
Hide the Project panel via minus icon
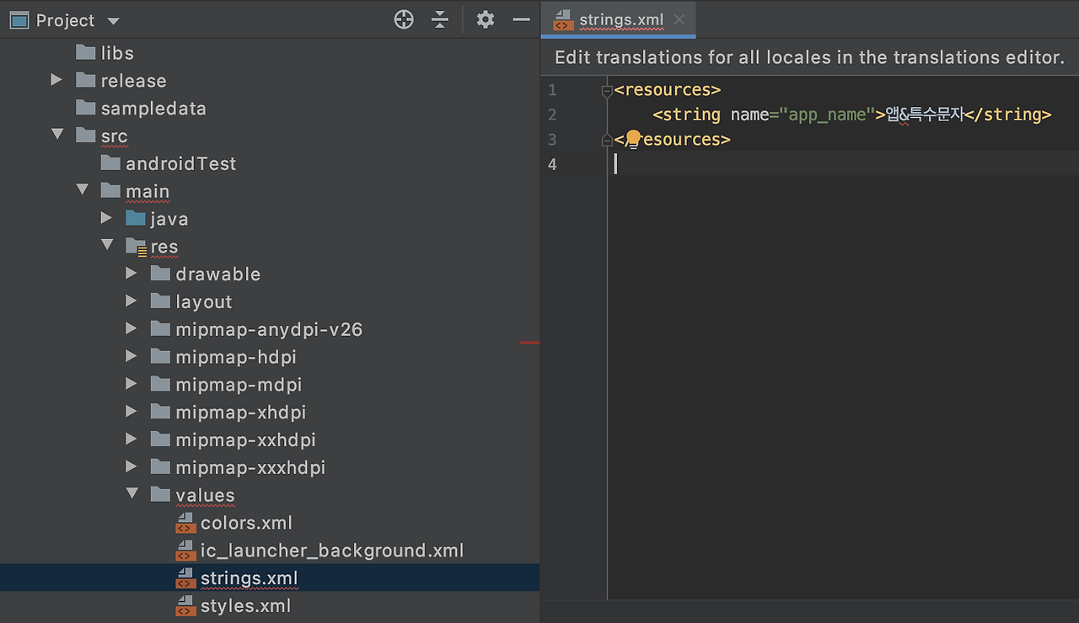click(x=522, y=19)
